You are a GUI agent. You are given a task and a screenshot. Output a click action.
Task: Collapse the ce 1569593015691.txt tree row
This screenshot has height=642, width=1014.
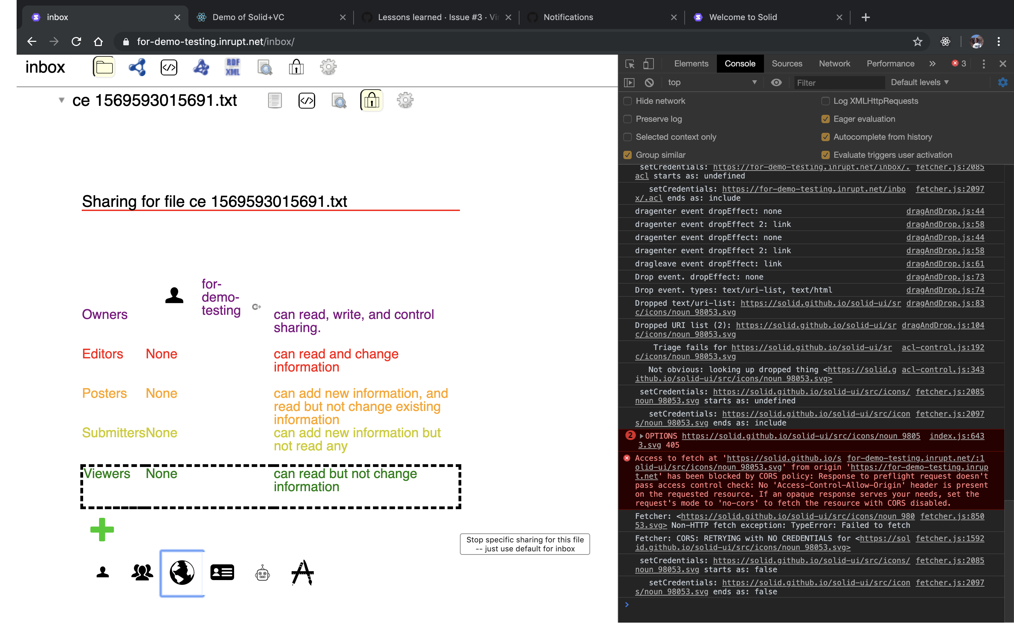tap(62, 100)
